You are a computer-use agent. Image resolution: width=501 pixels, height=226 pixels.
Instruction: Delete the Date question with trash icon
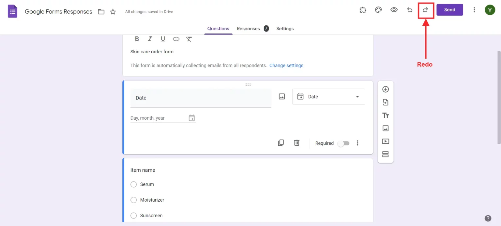click(x=296, y=143)
